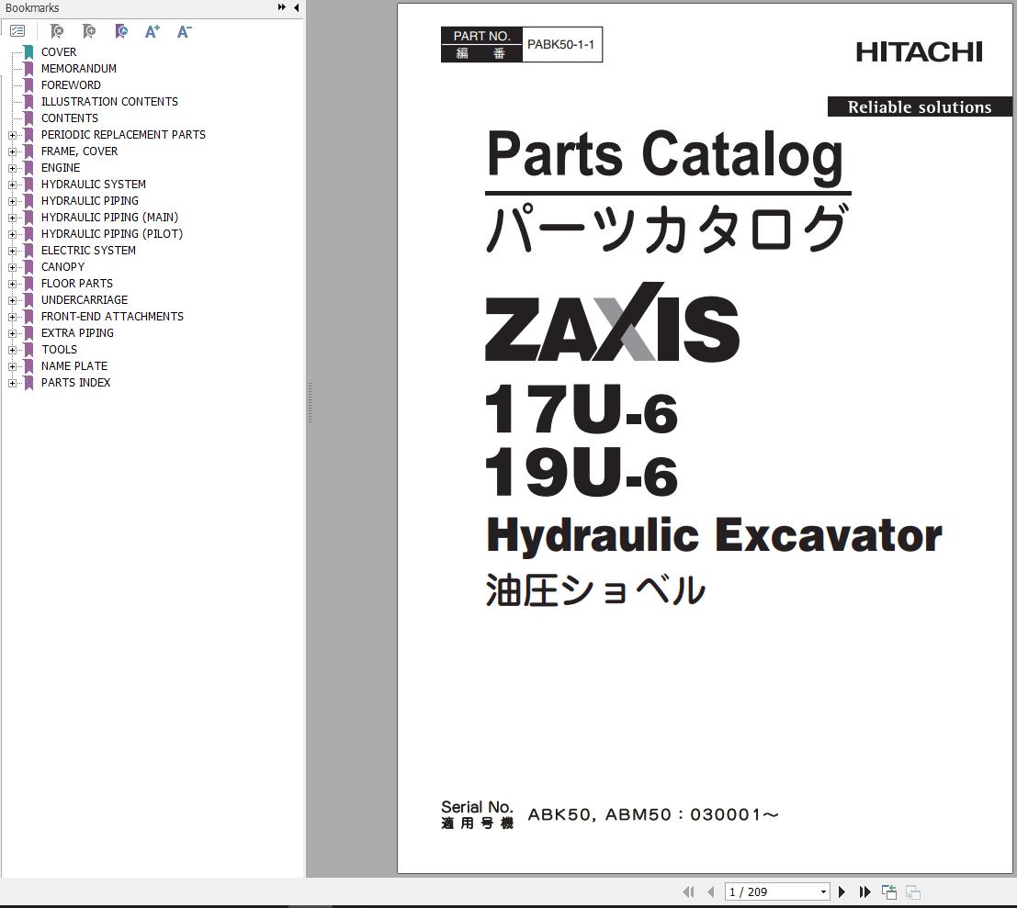
Task: Go to the next page arrow
Action: tap(842, 891)
